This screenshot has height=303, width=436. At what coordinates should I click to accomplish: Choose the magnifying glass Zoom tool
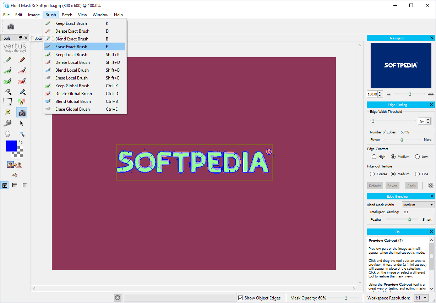point(22,134)
